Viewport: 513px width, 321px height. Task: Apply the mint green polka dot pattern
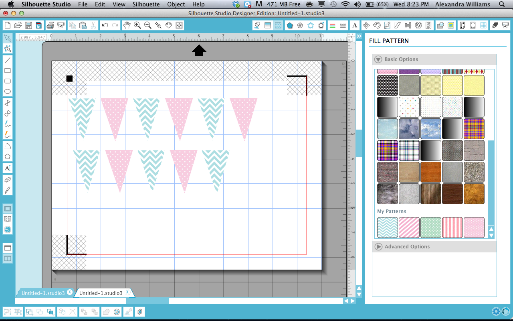tap(431, 228)
